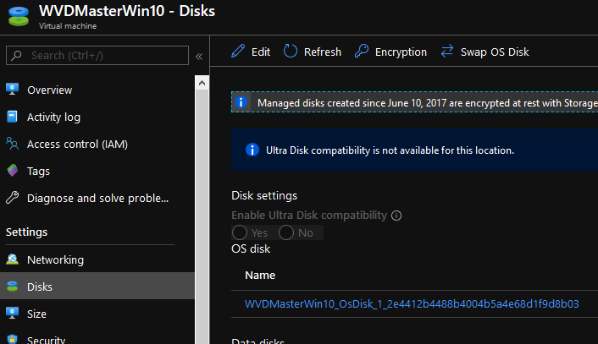Click the Overview monitor icon
The height and width of the screenshot is (344, 598).
tap(12, 89)
